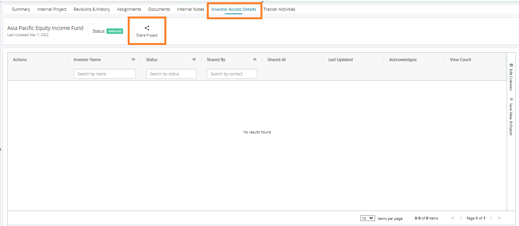Screen dimensions: 519x226
Task: Open the Internal Notes tab
Action: [x=191, y=9]
